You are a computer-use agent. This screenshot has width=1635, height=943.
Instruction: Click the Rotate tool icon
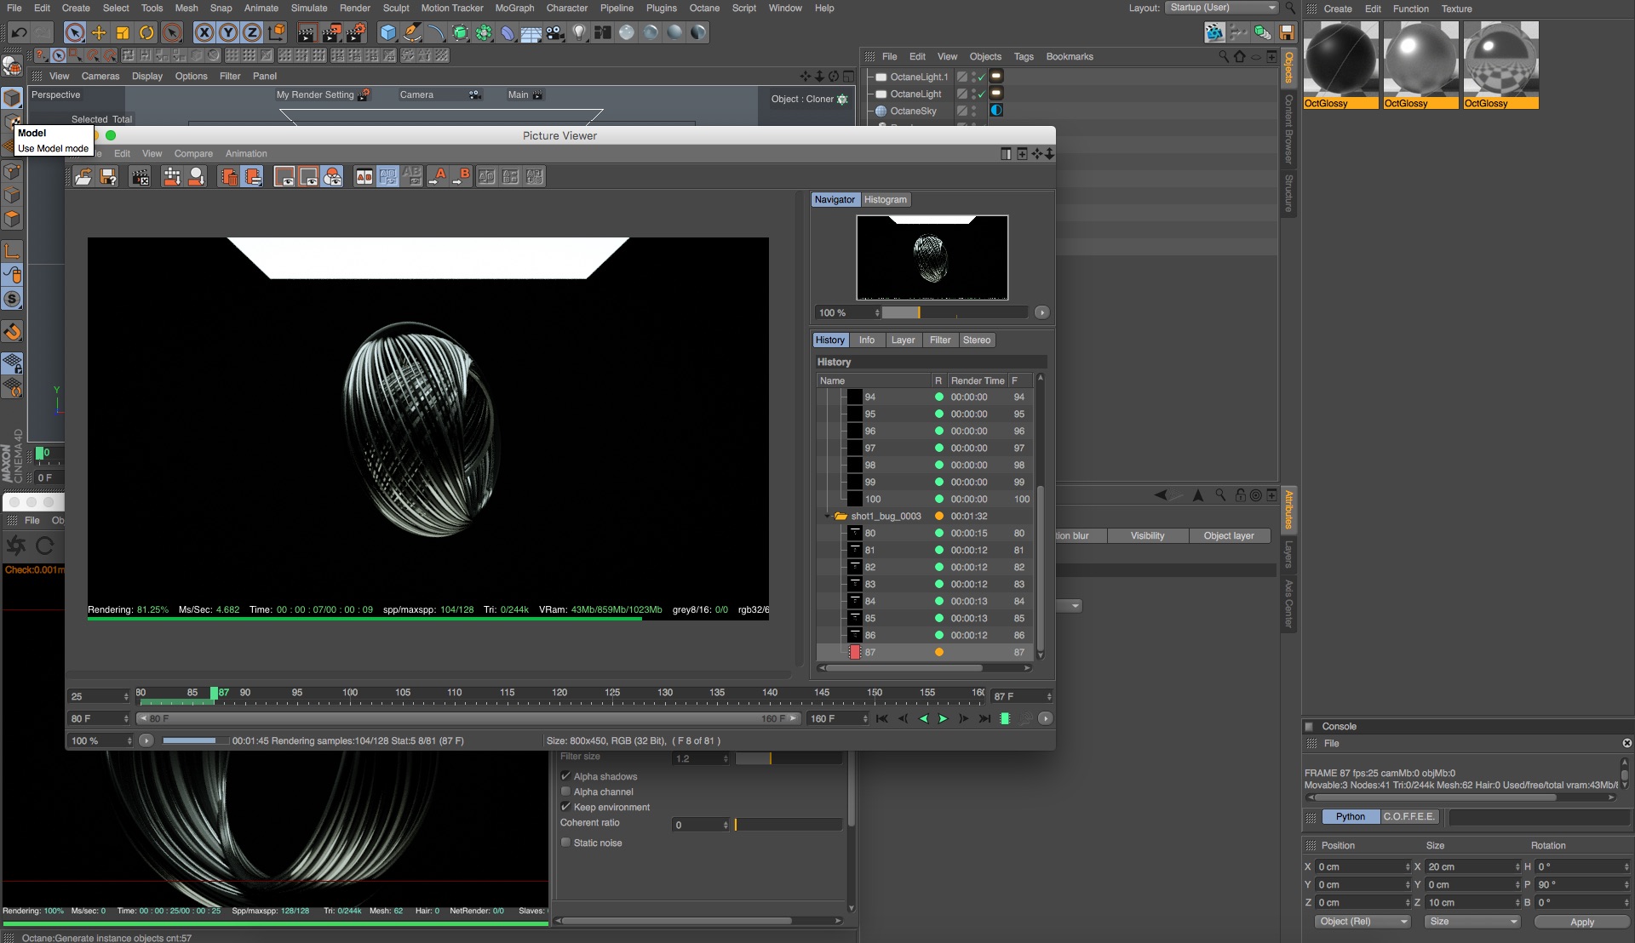[x=146, y=32]
